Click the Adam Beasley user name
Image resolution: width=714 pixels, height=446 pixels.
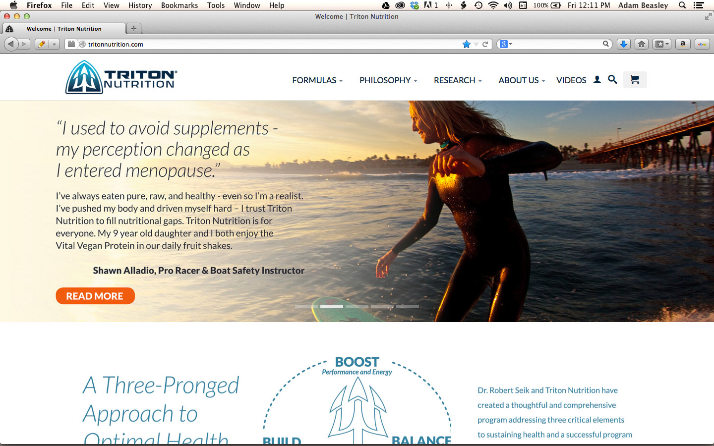click(x=643, y=5)
